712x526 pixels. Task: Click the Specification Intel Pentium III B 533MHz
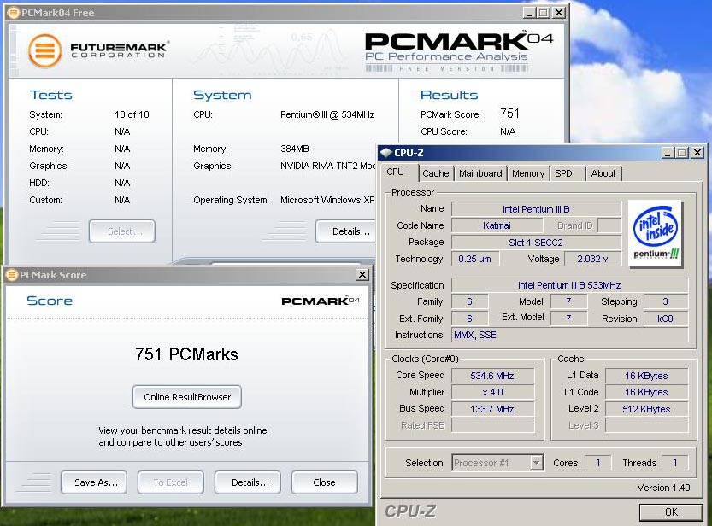click(x=569, y=285)
